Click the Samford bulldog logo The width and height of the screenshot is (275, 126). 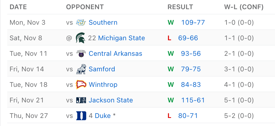[81, 69]
